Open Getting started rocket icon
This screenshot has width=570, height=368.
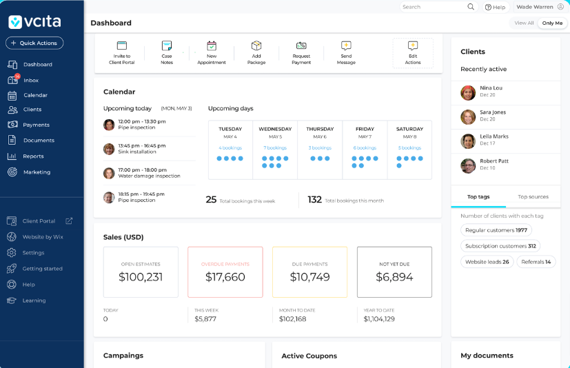(x=12, y=269)
